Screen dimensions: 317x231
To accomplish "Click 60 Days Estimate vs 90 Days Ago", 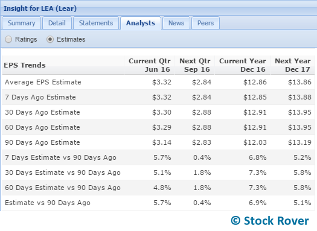I will [63, 188].
